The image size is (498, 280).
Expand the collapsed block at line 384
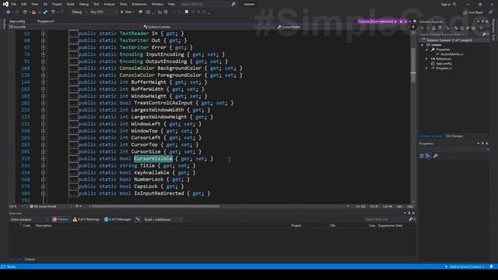[x=44, y=194]
